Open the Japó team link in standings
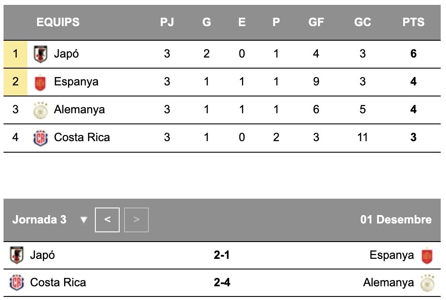 [66, 54]
